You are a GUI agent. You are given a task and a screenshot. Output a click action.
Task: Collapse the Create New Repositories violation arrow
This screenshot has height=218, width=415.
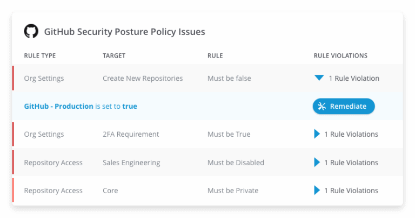(319, 78)
